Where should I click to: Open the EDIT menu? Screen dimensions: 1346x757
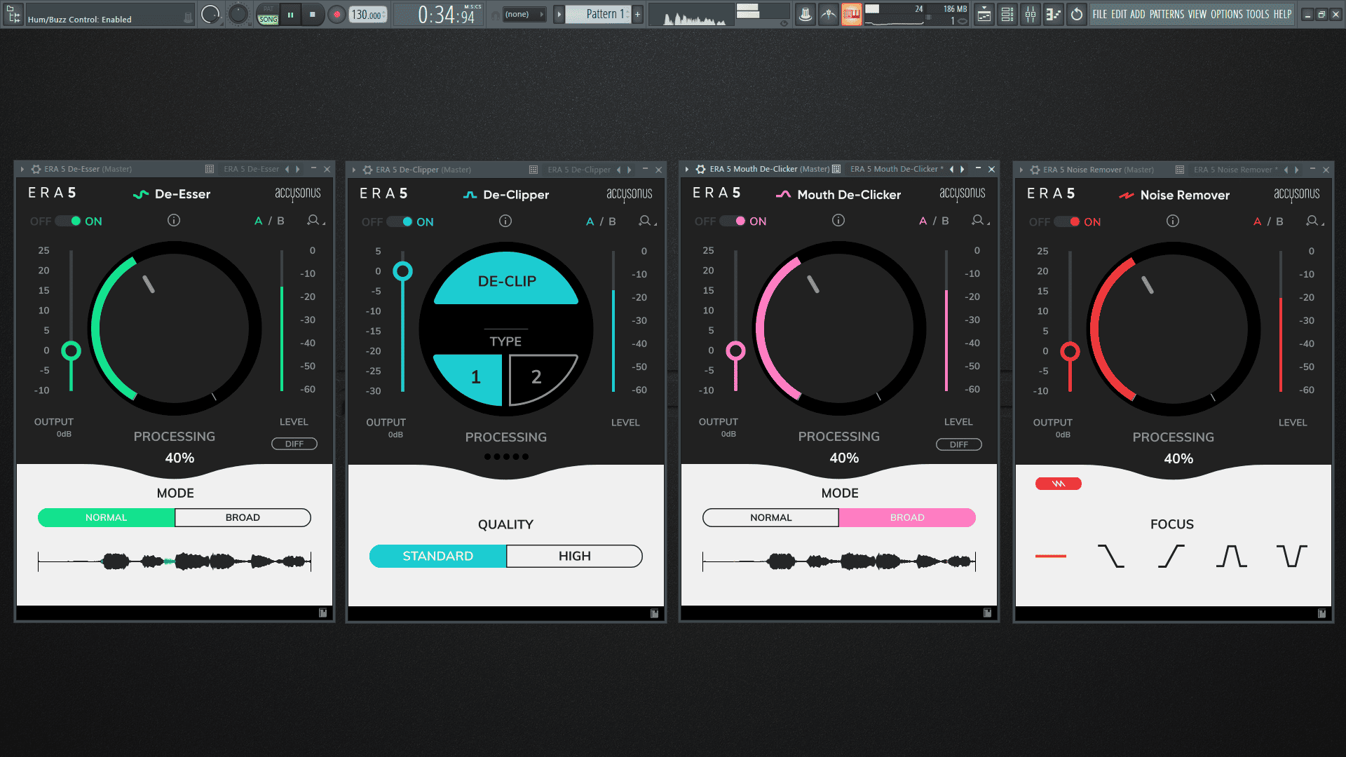point(1119,14)
